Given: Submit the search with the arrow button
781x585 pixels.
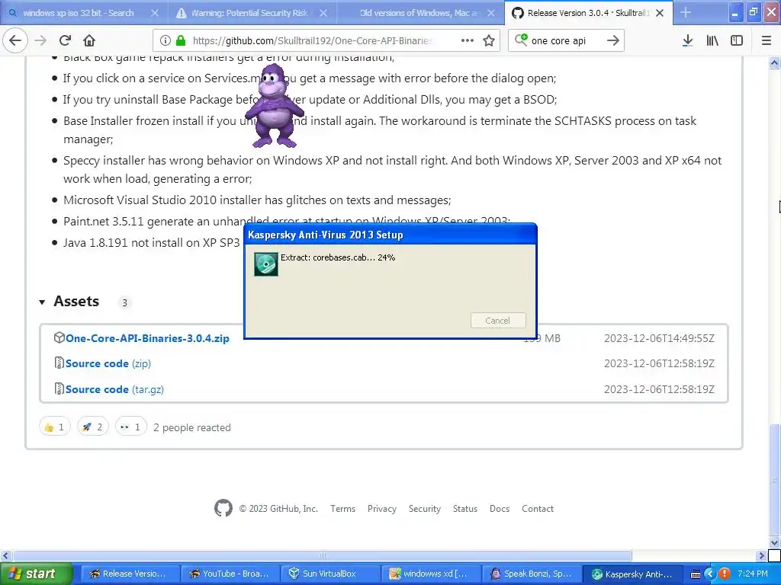Looking at the screenshot, I should pos(613,41).
